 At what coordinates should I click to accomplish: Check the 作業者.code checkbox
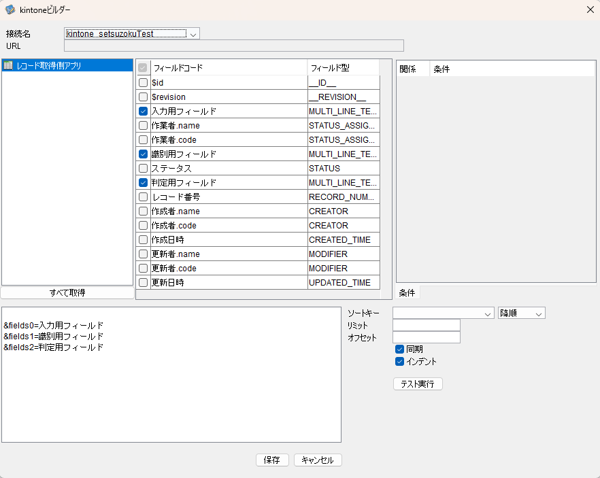pyautogui.click(x=143, y=139)
